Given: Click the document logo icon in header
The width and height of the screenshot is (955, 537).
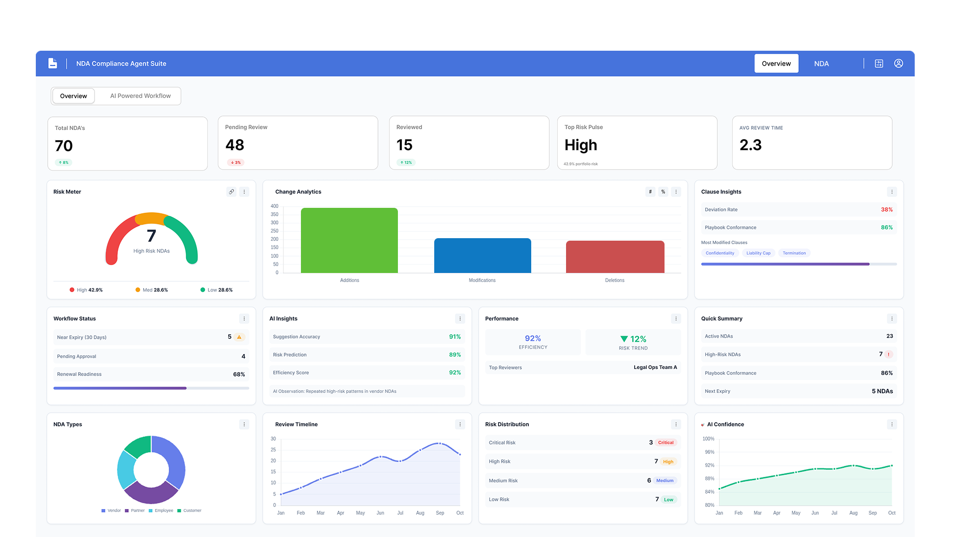Looking at the screenshot, I should tap(53, 63).
